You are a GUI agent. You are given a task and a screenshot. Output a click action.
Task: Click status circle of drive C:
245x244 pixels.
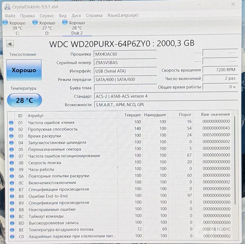[x=6, y=22]
